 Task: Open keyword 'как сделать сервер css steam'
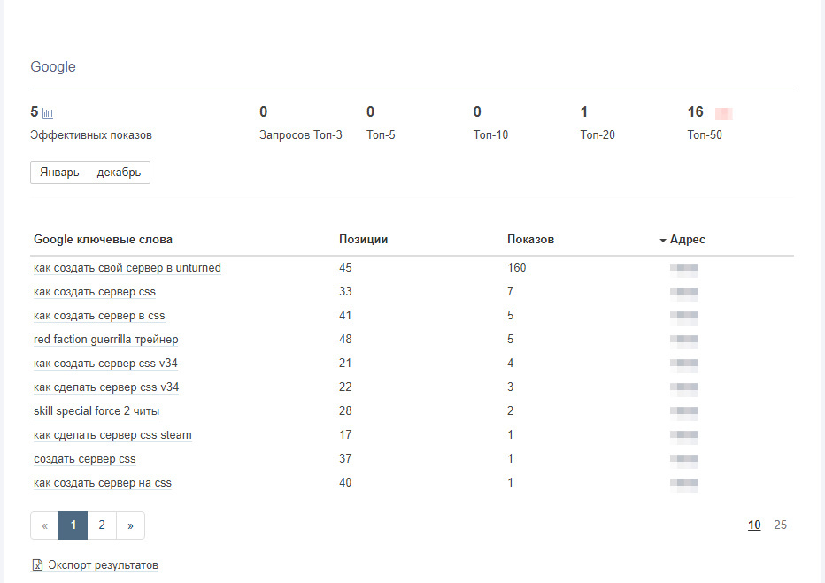point(112,435)
